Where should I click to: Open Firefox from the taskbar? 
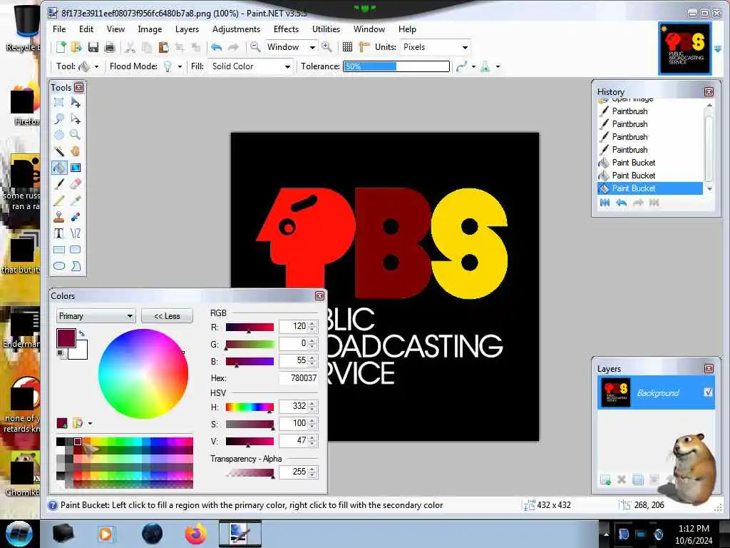(196, 534)
